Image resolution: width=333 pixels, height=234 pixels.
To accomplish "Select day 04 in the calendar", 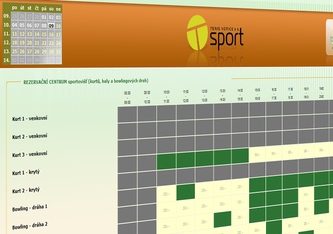I will click(x=15, y=25).
